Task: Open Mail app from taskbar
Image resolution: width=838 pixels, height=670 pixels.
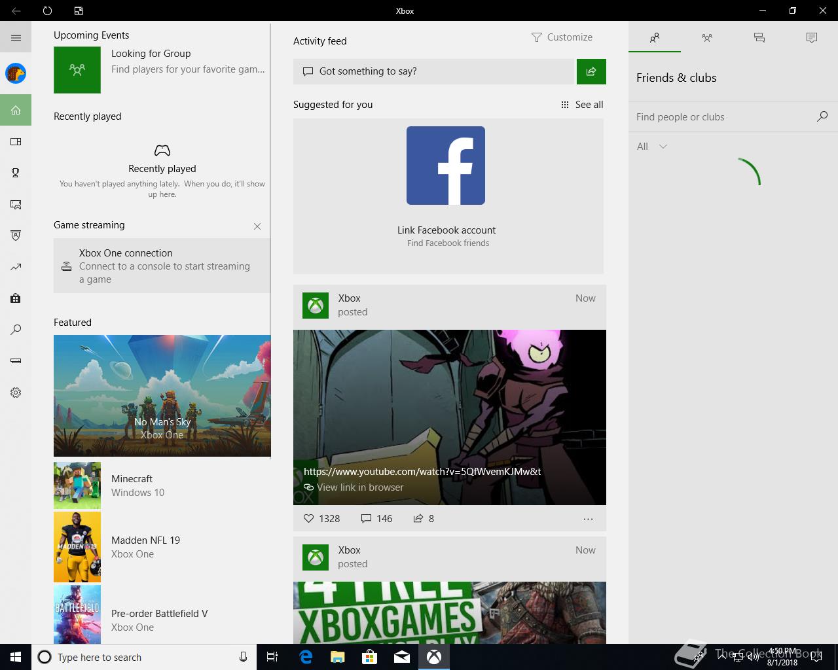Action: pyautogui.click(x=401, y=657)
